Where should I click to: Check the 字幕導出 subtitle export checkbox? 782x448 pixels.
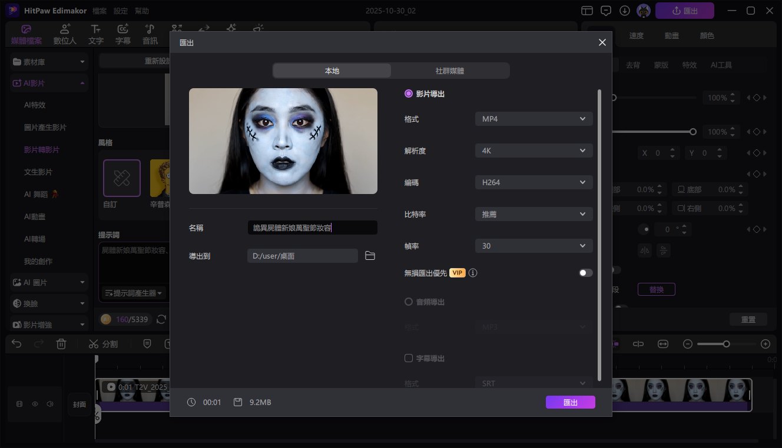[409, 358]
